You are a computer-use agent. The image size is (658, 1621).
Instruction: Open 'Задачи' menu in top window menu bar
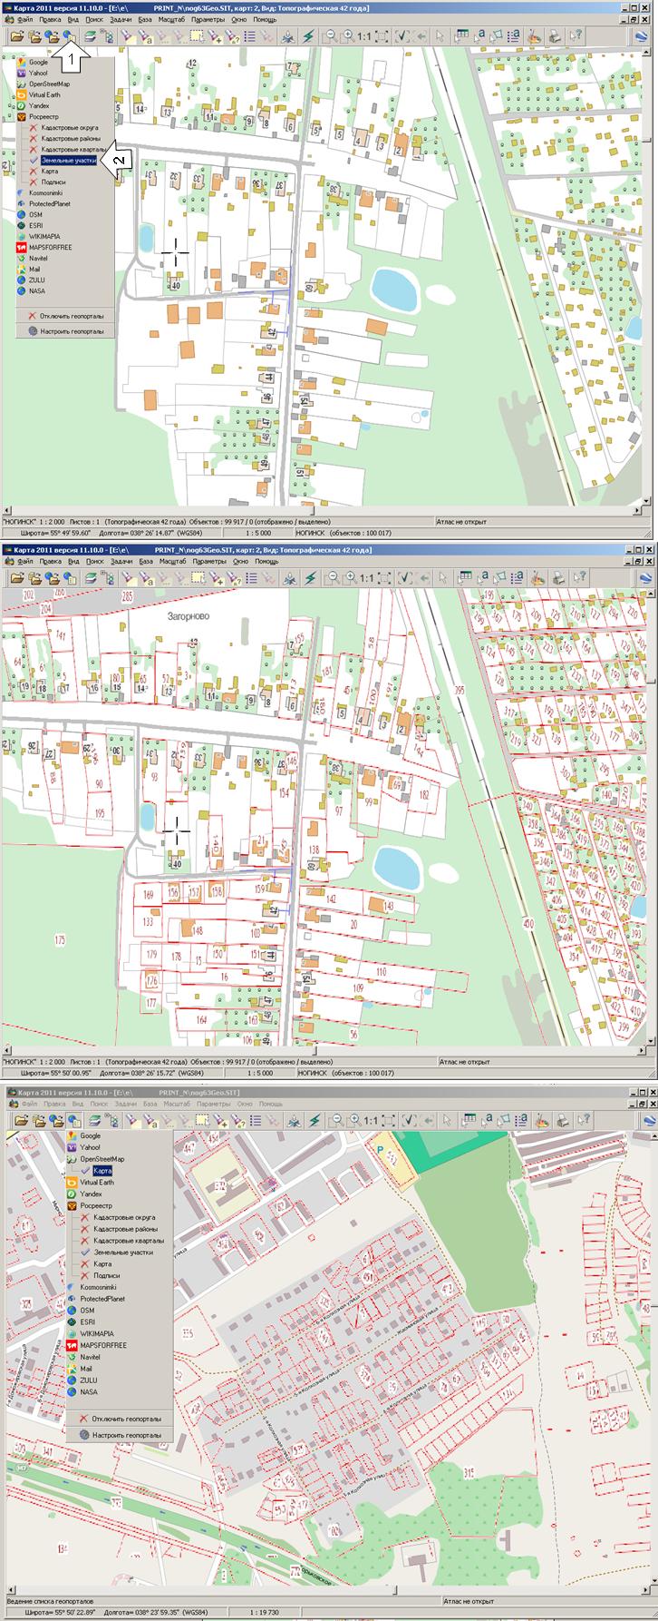[x=121, y=18]
